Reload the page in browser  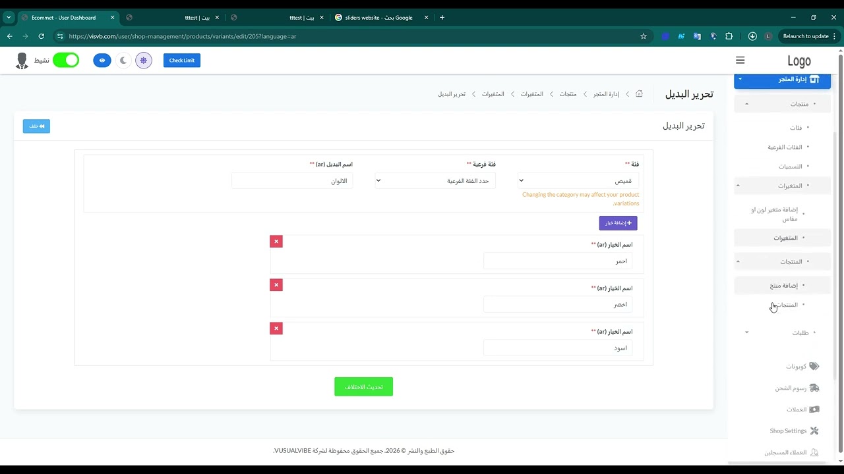42,36
